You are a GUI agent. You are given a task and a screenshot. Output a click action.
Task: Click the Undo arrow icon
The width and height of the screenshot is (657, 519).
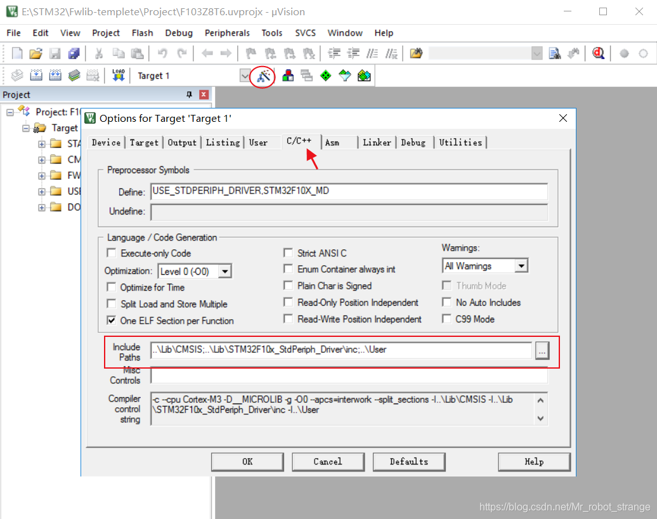[162, 53]
